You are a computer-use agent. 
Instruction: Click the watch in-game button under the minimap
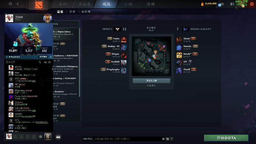pos(151,81)
